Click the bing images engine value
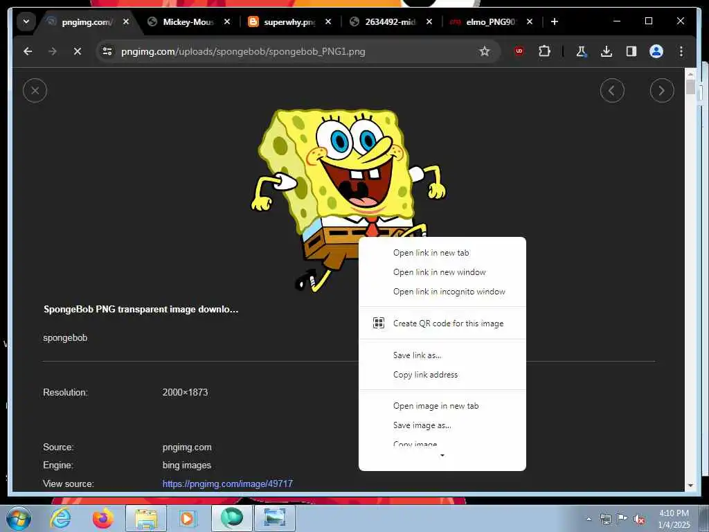 click(187, 465)
